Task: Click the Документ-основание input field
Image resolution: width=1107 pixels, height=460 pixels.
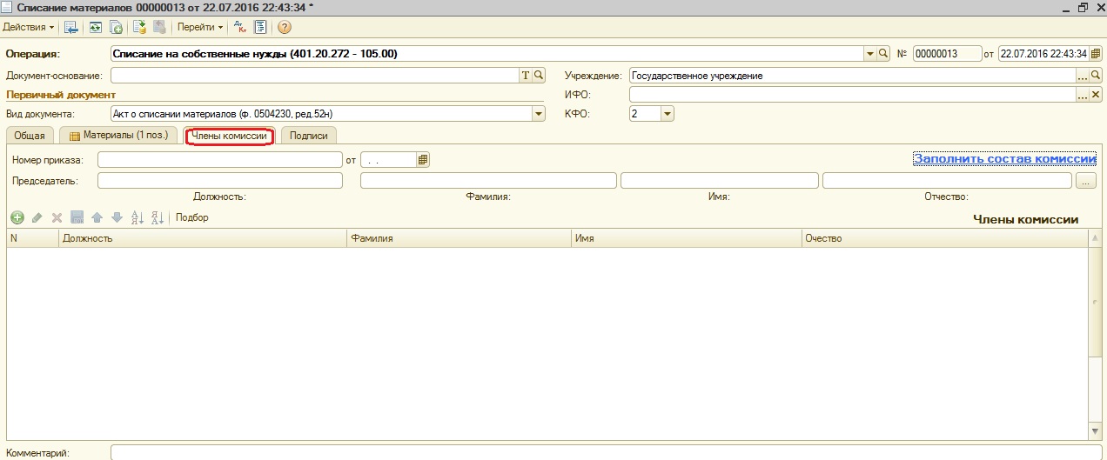Action: 315,76
